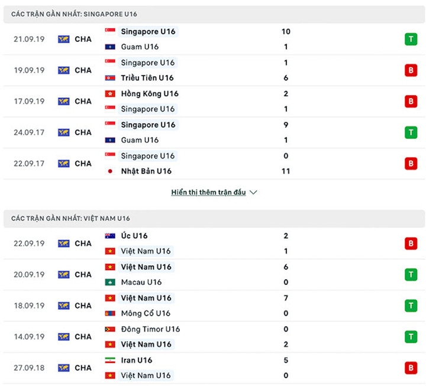Click the North Korea flag beside Triều Tiên U16

tap(109, 78)
